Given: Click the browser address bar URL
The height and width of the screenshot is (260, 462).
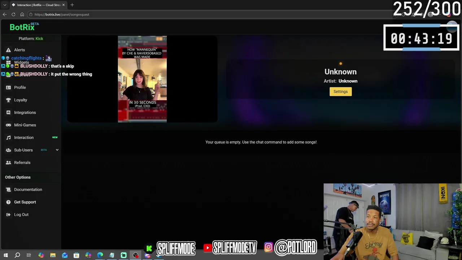Looking at the screenshot, I should pos(62,14).
